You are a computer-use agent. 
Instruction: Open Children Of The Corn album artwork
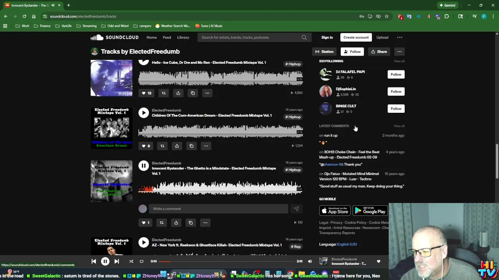(111, 128)
